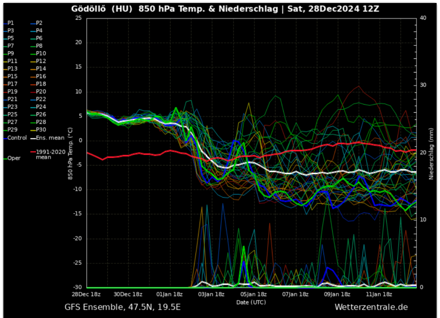Click the 40 tick on precipitation axis
440x318 pixels.
click(x=422, y=18)
